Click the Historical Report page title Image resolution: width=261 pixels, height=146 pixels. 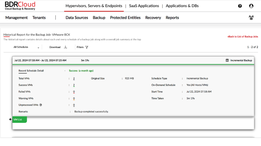tap(37, 35)
